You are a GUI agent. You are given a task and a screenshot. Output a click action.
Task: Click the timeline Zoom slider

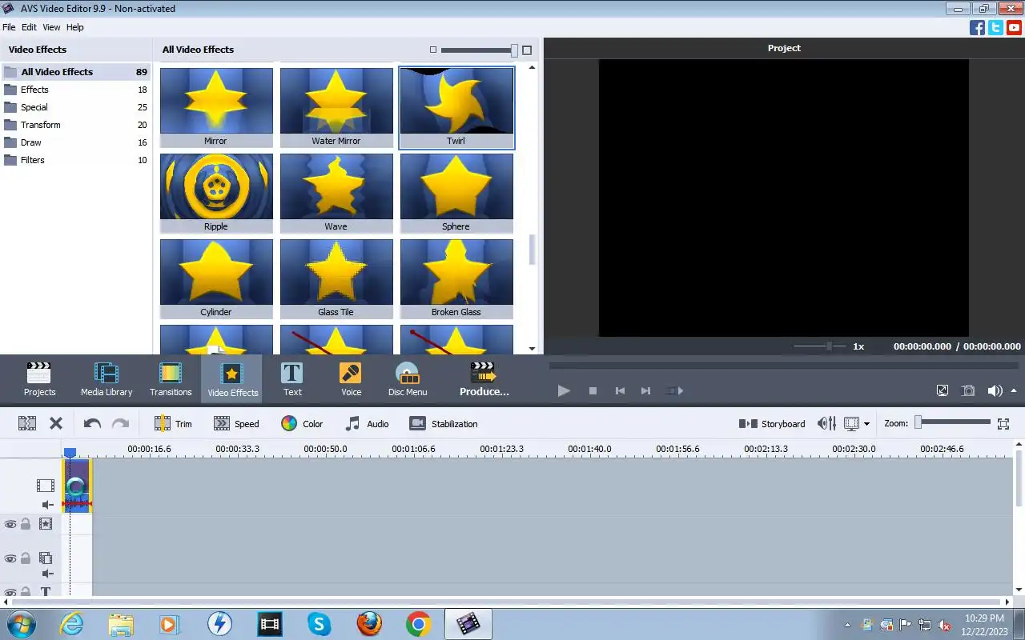pos(954,422)
